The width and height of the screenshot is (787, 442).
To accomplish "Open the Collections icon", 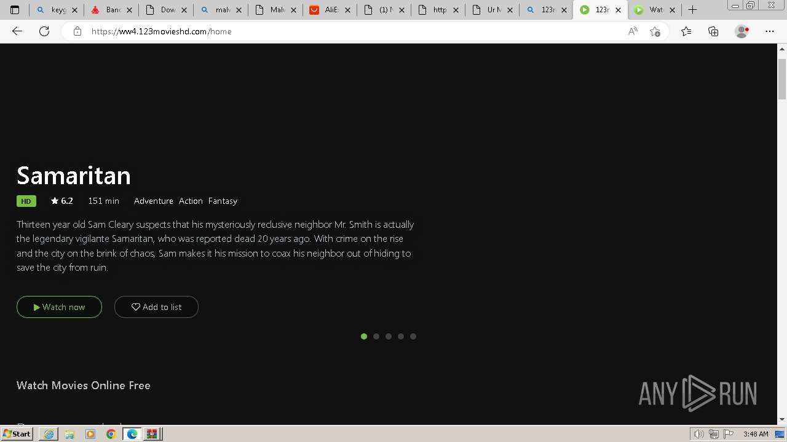I will click(x=713, y=31).
